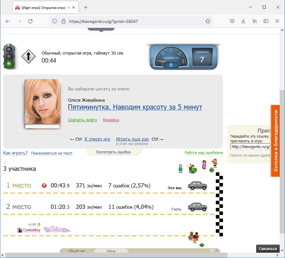Go to 'К списку игр'
Screen dimensions: 285x258
tap(97, 139)
